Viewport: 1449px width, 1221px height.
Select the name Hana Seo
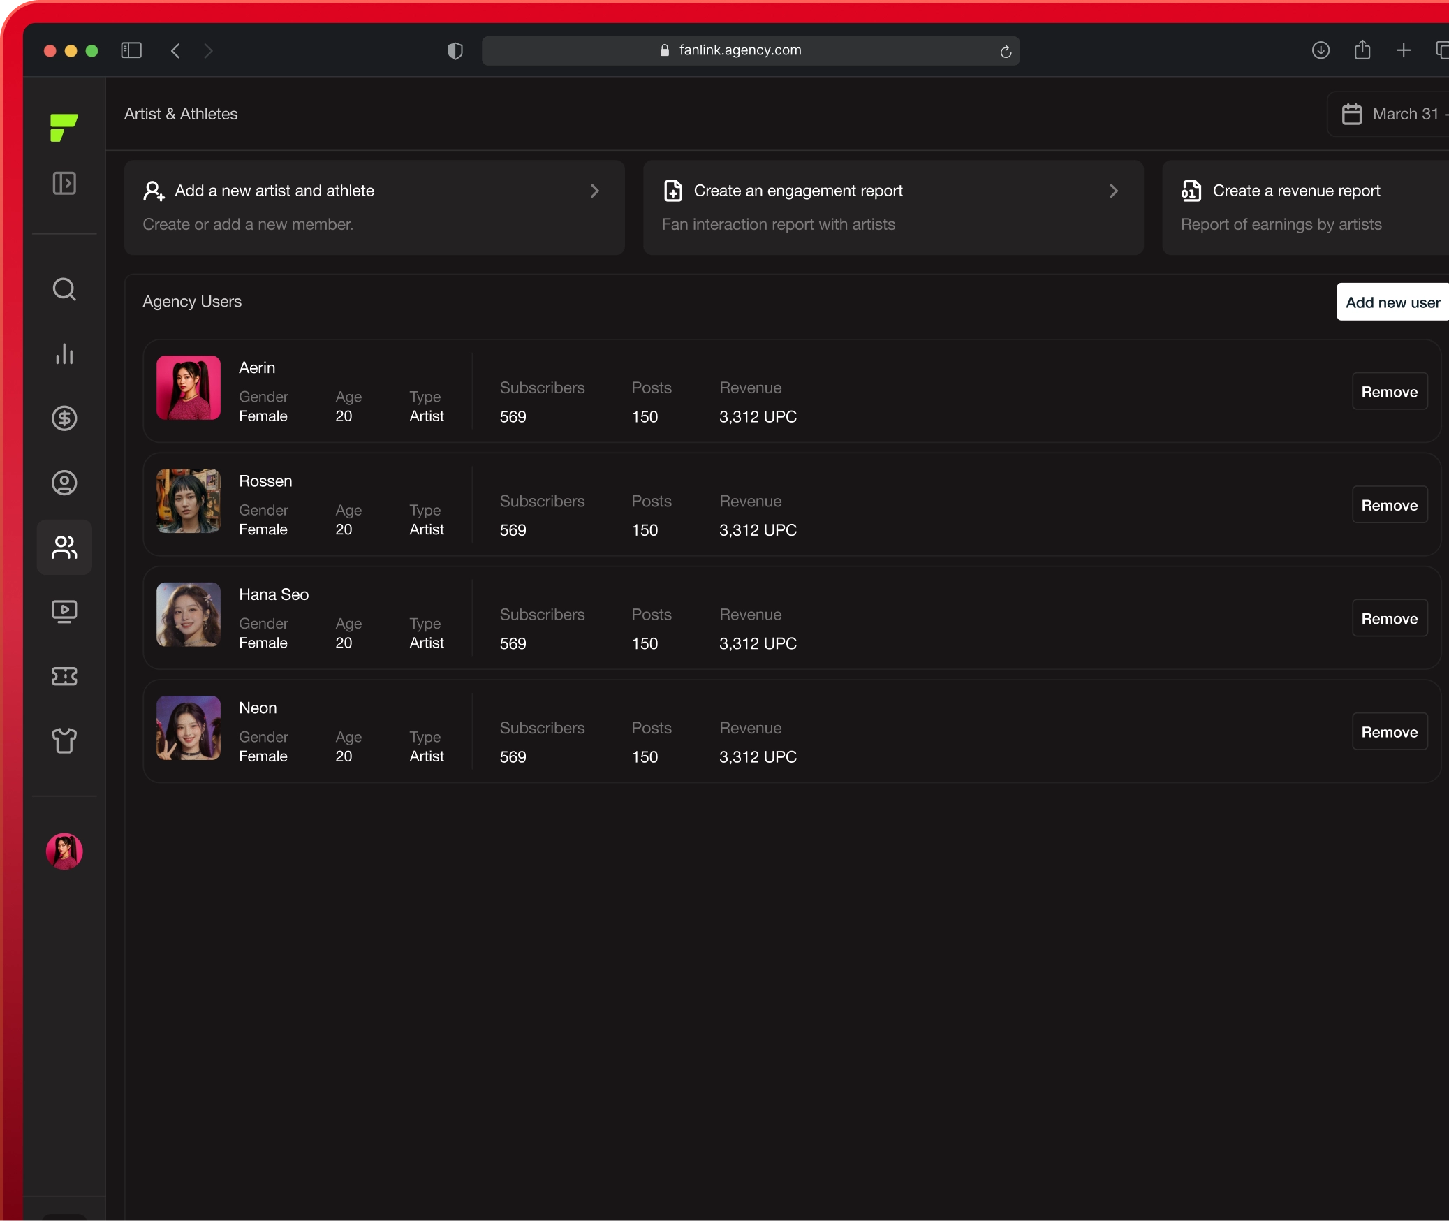tap(274, 594)
